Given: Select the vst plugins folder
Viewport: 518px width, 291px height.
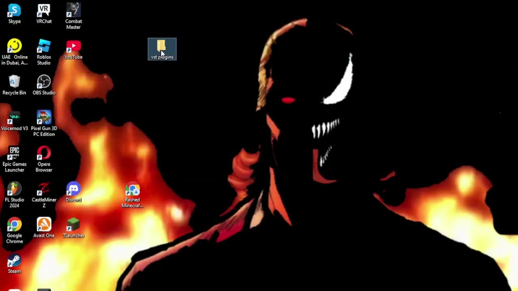Looking at the screenshot, I should click(x=162, y=49).
